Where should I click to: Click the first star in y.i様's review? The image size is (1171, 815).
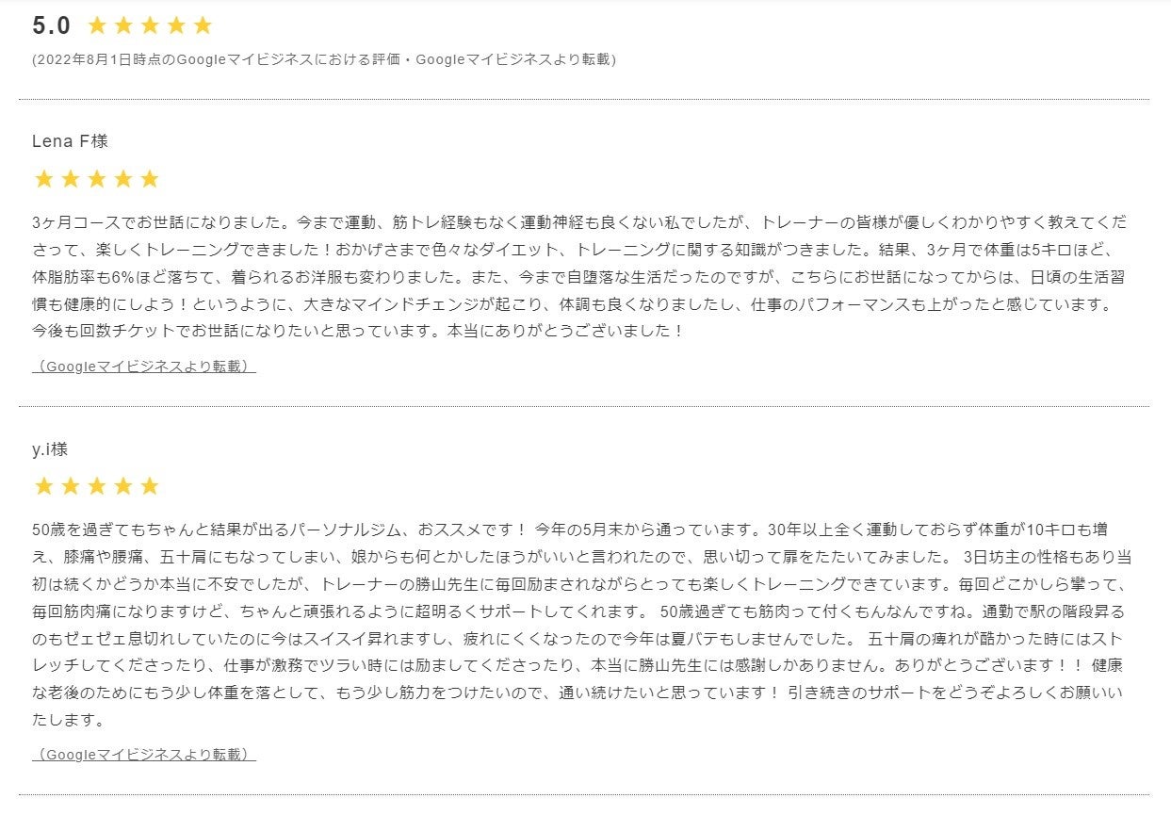[x=43, y=486]
